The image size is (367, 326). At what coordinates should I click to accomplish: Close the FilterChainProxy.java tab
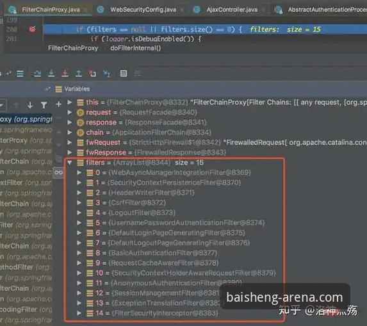86,10
